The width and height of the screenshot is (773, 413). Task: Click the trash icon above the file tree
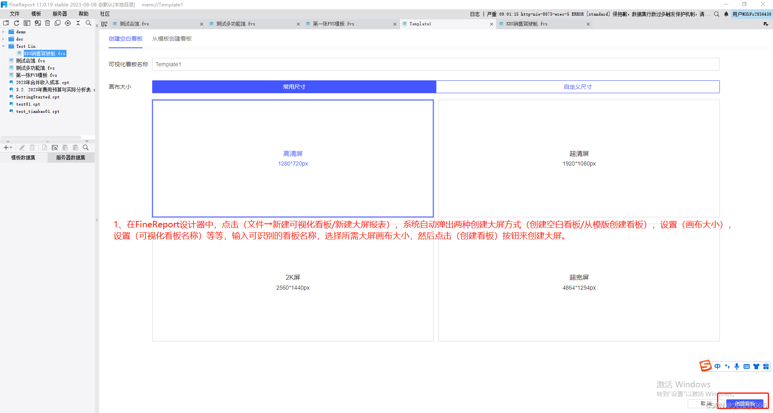pos(48,23)
